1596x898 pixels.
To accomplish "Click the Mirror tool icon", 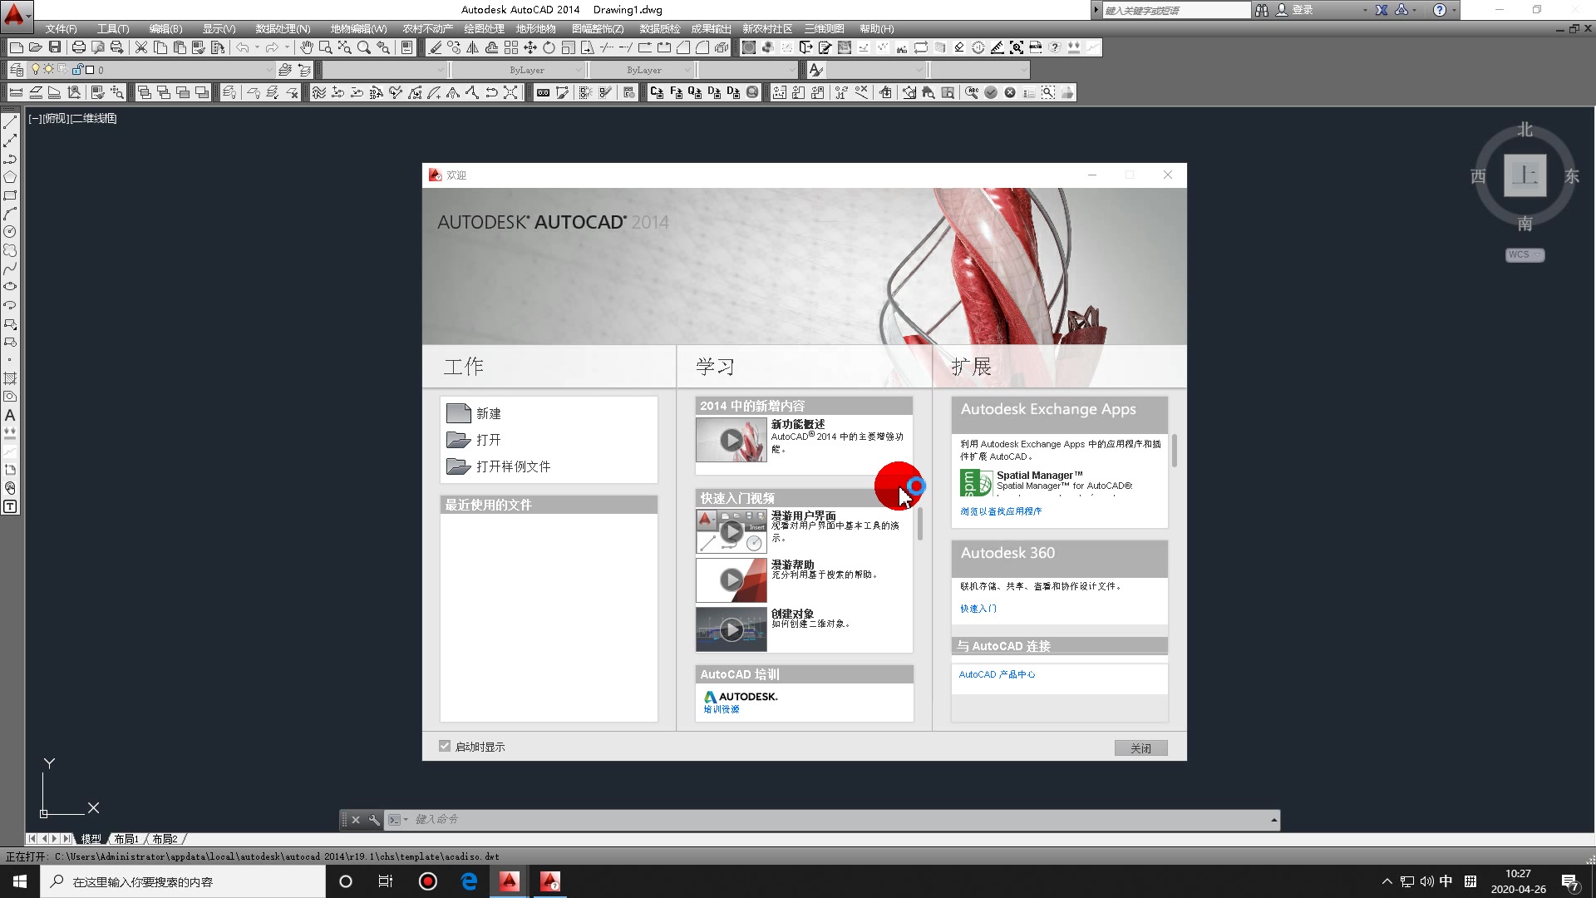I will [472, 47].
